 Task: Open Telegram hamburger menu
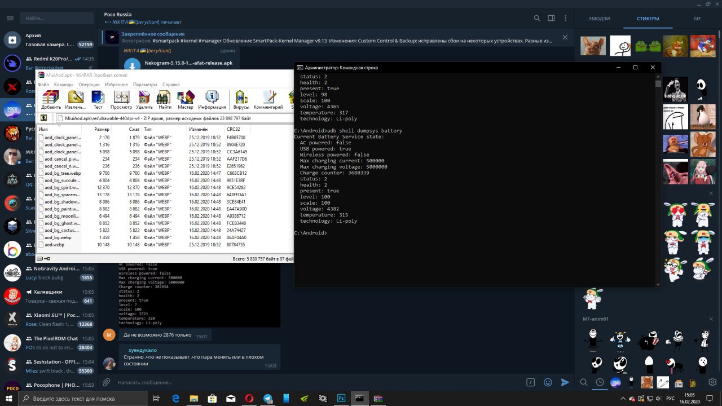pyautogui.click(x=10, y=18)
